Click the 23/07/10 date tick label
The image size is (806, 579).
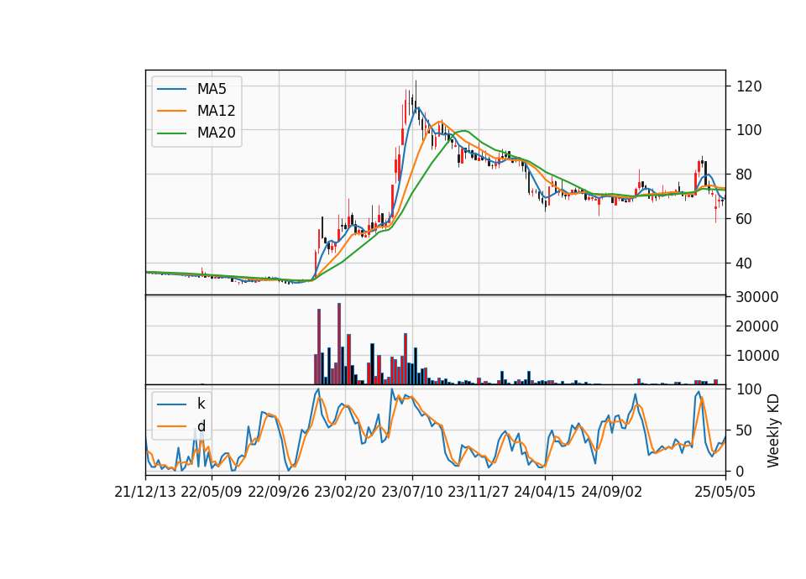coord(411,492)
